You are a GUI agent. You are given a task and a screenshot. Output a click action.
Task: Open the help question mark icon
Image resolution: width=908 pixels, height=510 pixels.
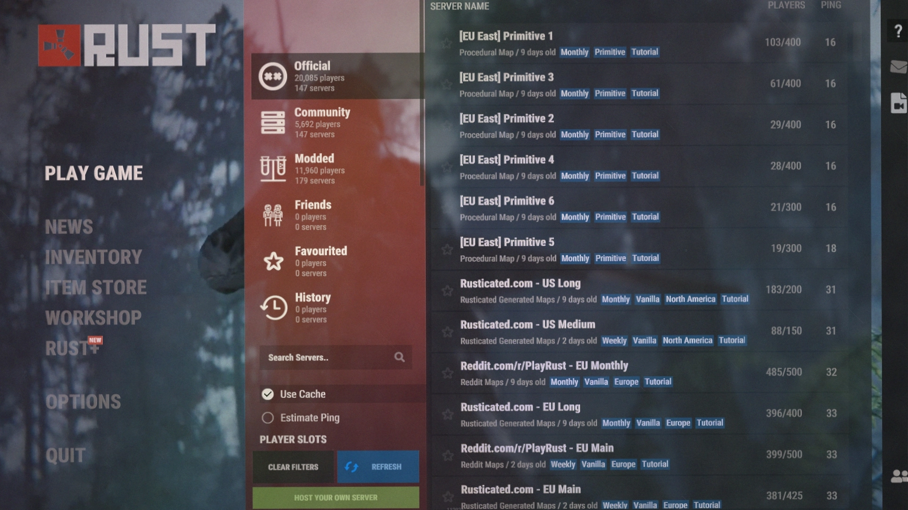coord(898,31)
